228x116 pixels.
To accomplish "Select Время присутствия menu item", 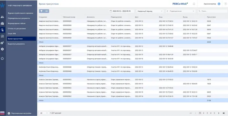I will coord(21,39).
